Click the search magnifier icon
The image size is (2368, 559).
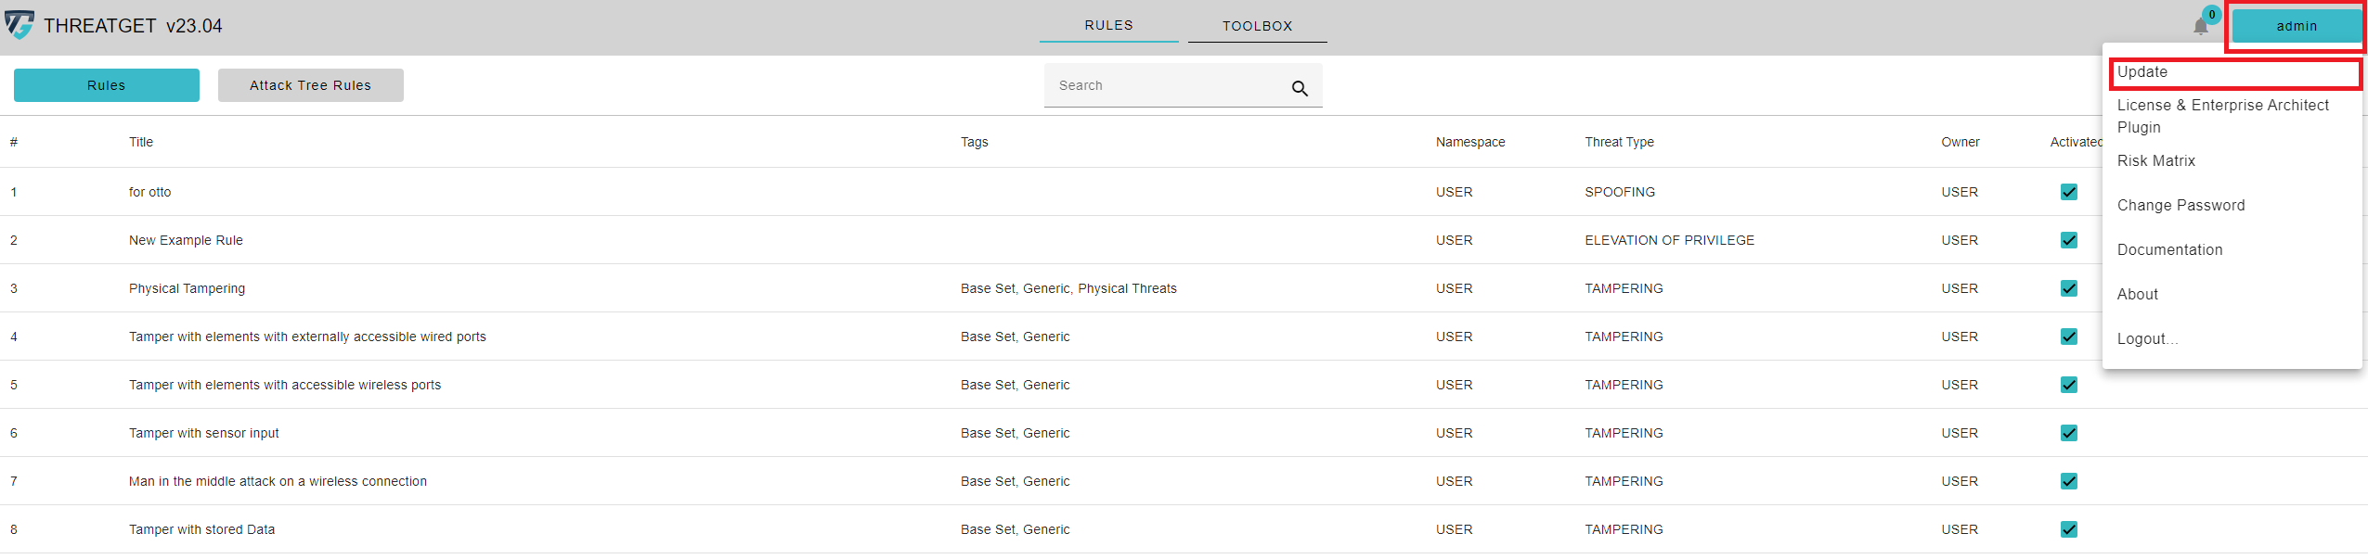point(1299,88)
